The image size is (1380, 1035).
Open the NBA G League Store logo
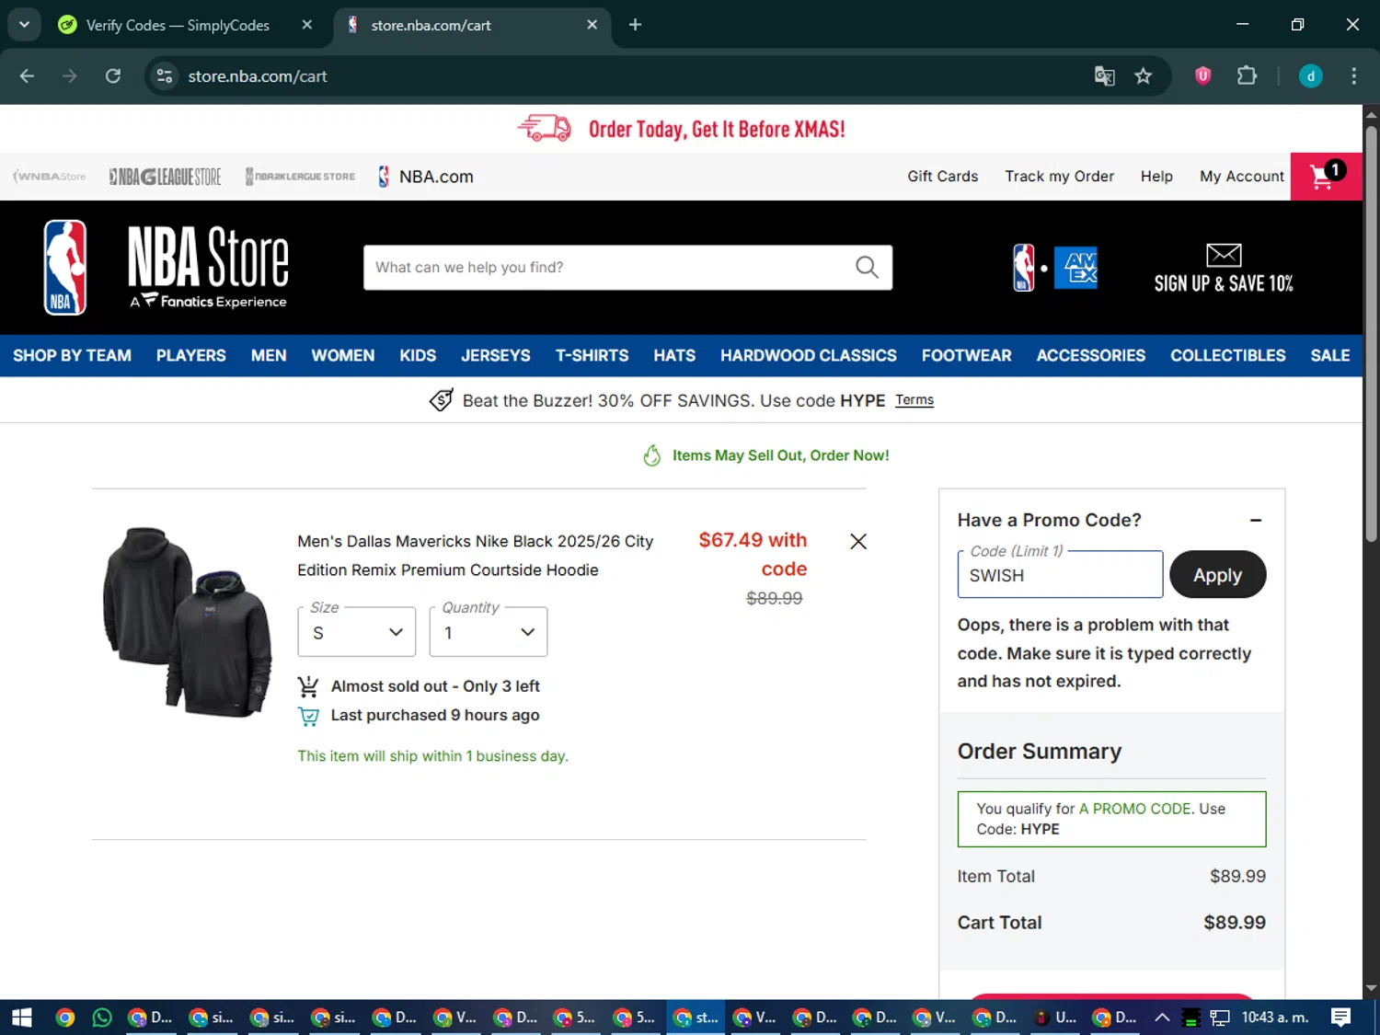coord(166,177)
